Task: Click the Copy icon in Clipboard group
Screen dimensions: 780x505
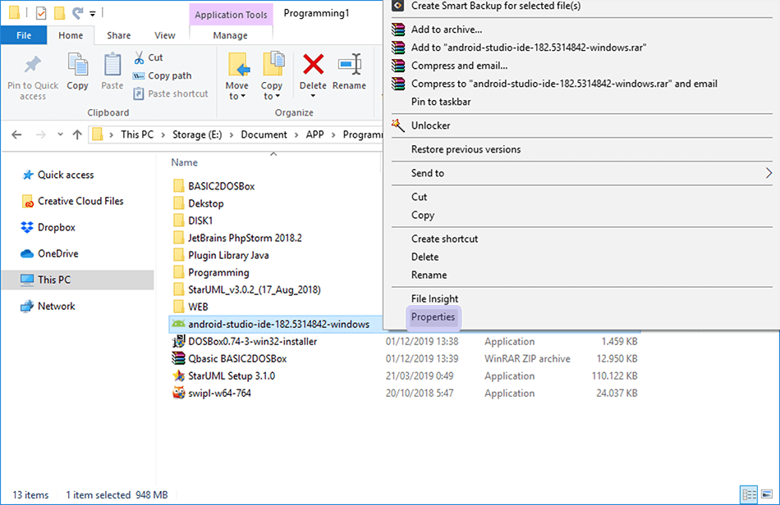Action: (x=78, y=66)
